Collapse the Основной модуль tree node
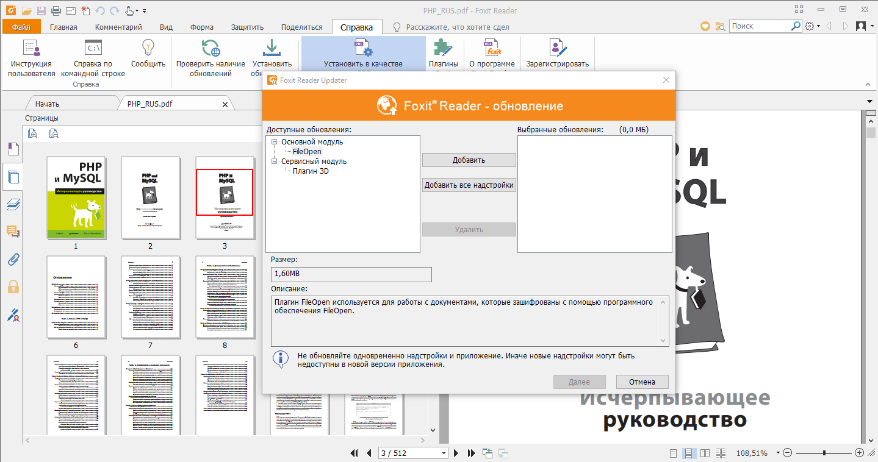Screen dimensions: 878x462 tap(275, 142)
